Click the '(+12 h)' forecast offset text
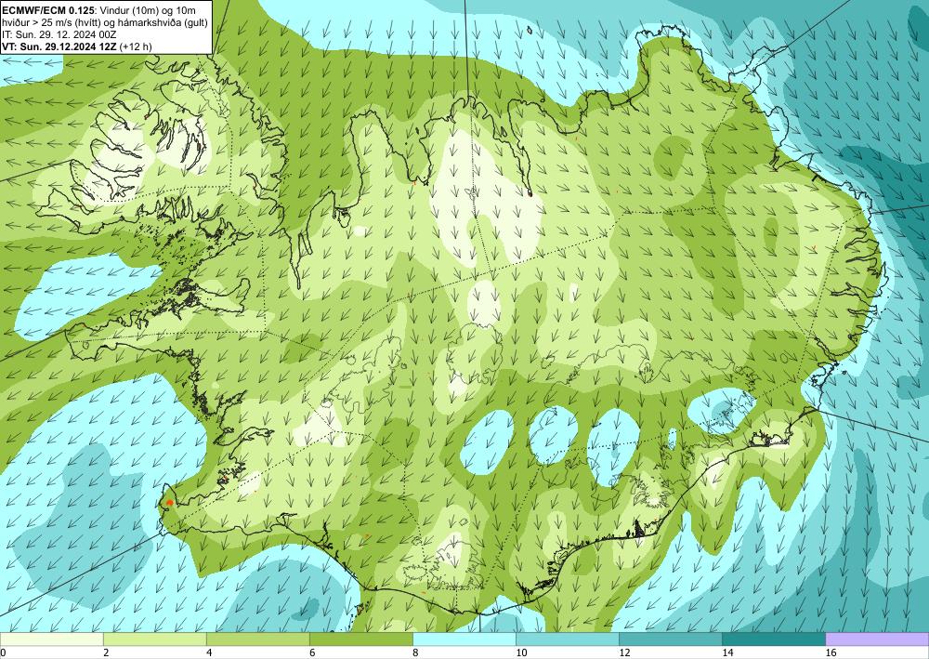 tap(136, 46)
